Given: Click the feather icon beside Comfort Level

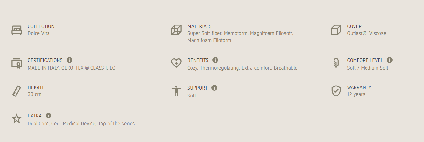Looking at the screenshot, I should pos(336,63).
